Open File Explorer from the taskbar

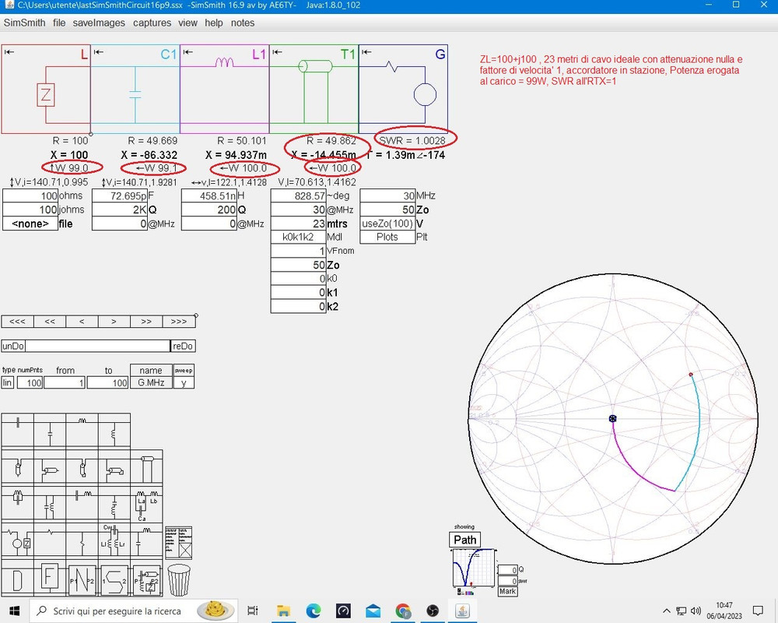coord(283,611)
